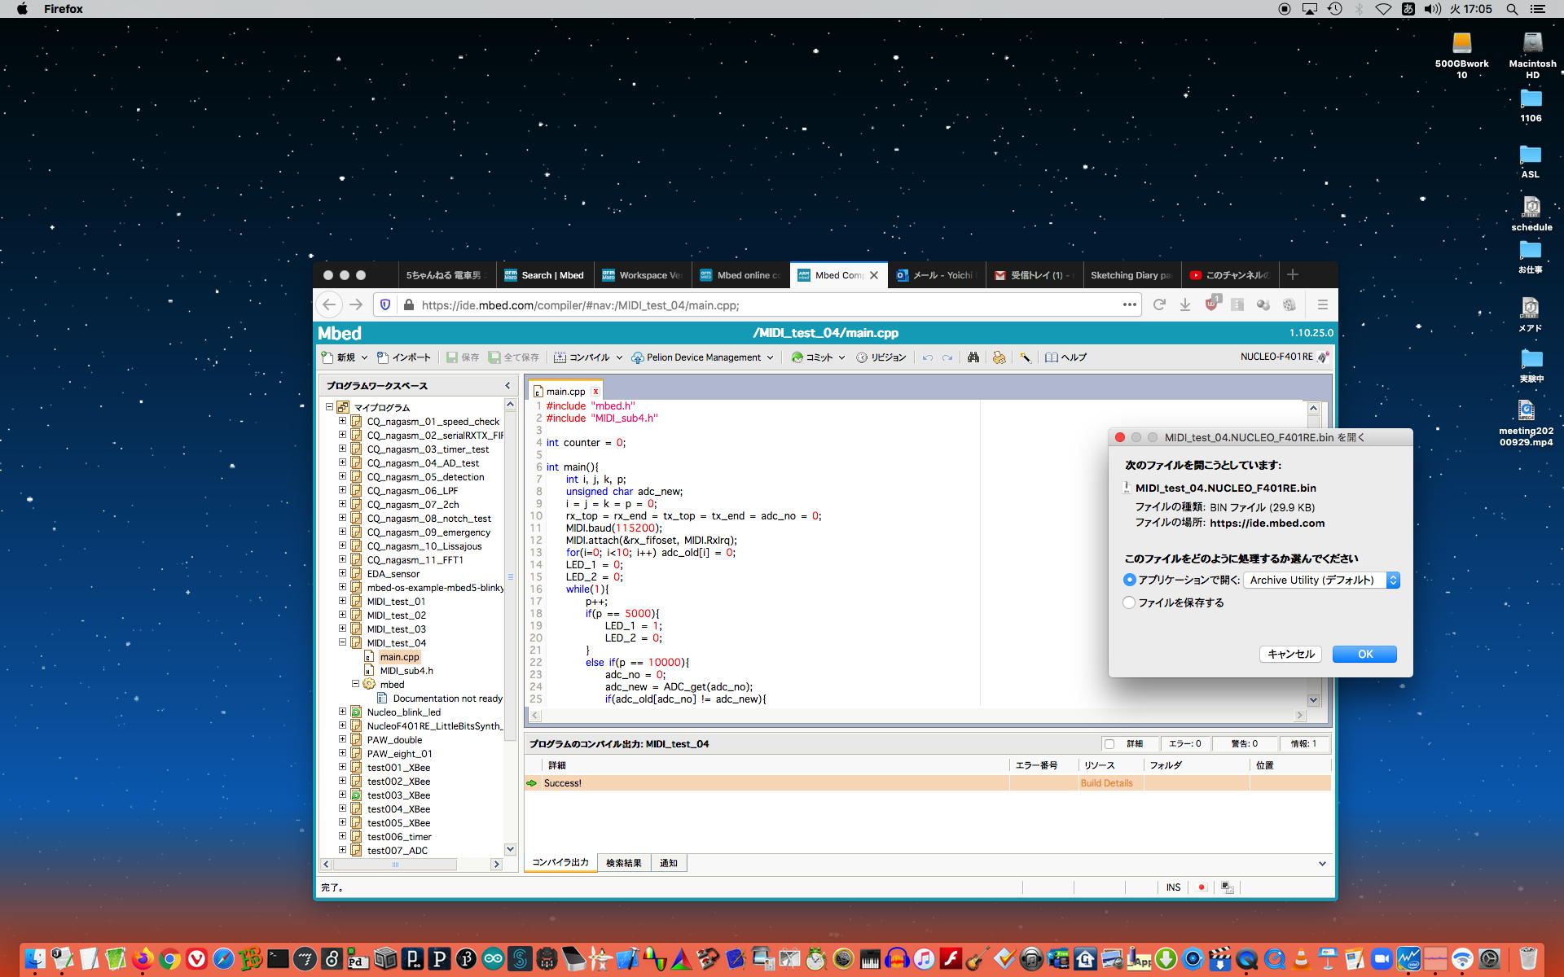Switch to 'Search | Mbed' browser tab

(x=544, y=275)
